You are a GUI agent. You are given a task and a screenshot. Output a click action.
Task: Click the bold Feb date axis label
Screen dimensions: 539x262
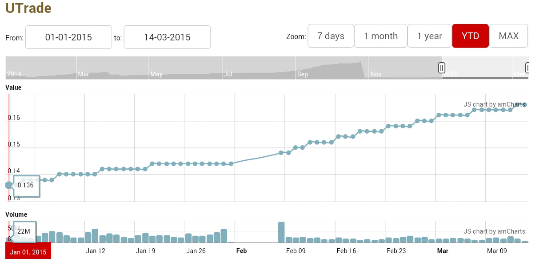[x=241, y=251]
